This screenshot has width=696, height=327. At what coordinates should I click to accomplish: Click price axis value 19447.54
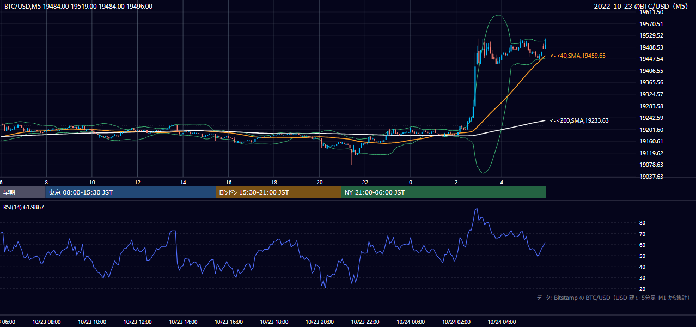pos(651,59)
